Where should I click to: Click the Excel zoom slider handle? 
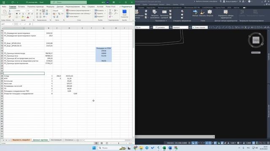coord(119,143)
